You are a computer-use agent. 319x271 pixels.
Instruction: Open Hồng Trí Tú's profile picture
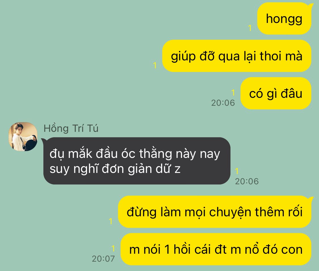(23, 137)
